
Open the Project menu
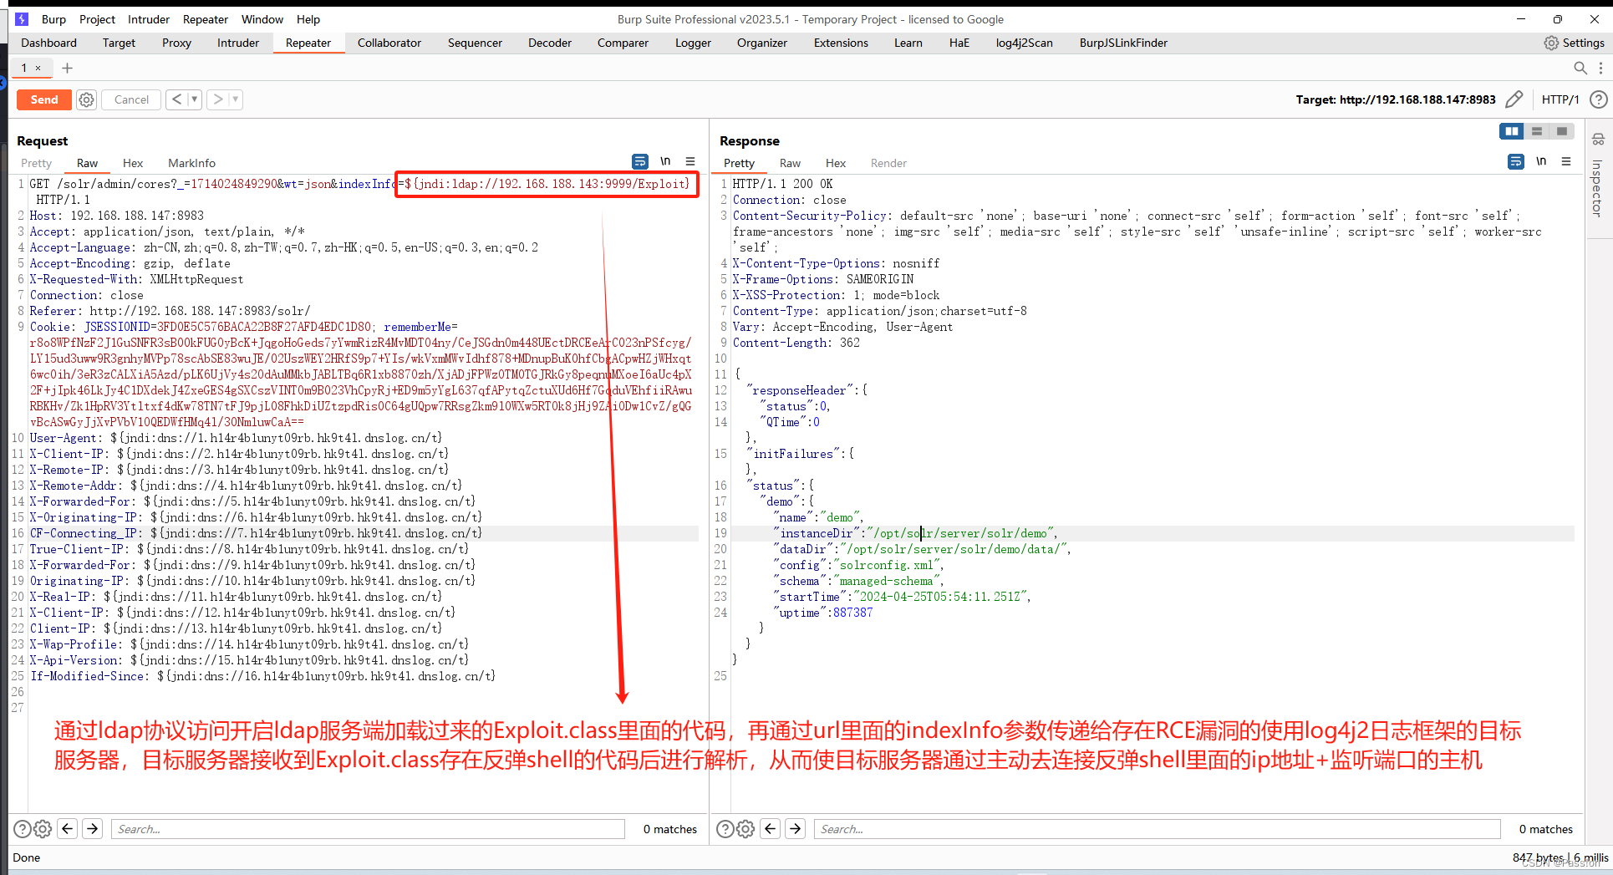pyautogui.click(x=97, y=19)
